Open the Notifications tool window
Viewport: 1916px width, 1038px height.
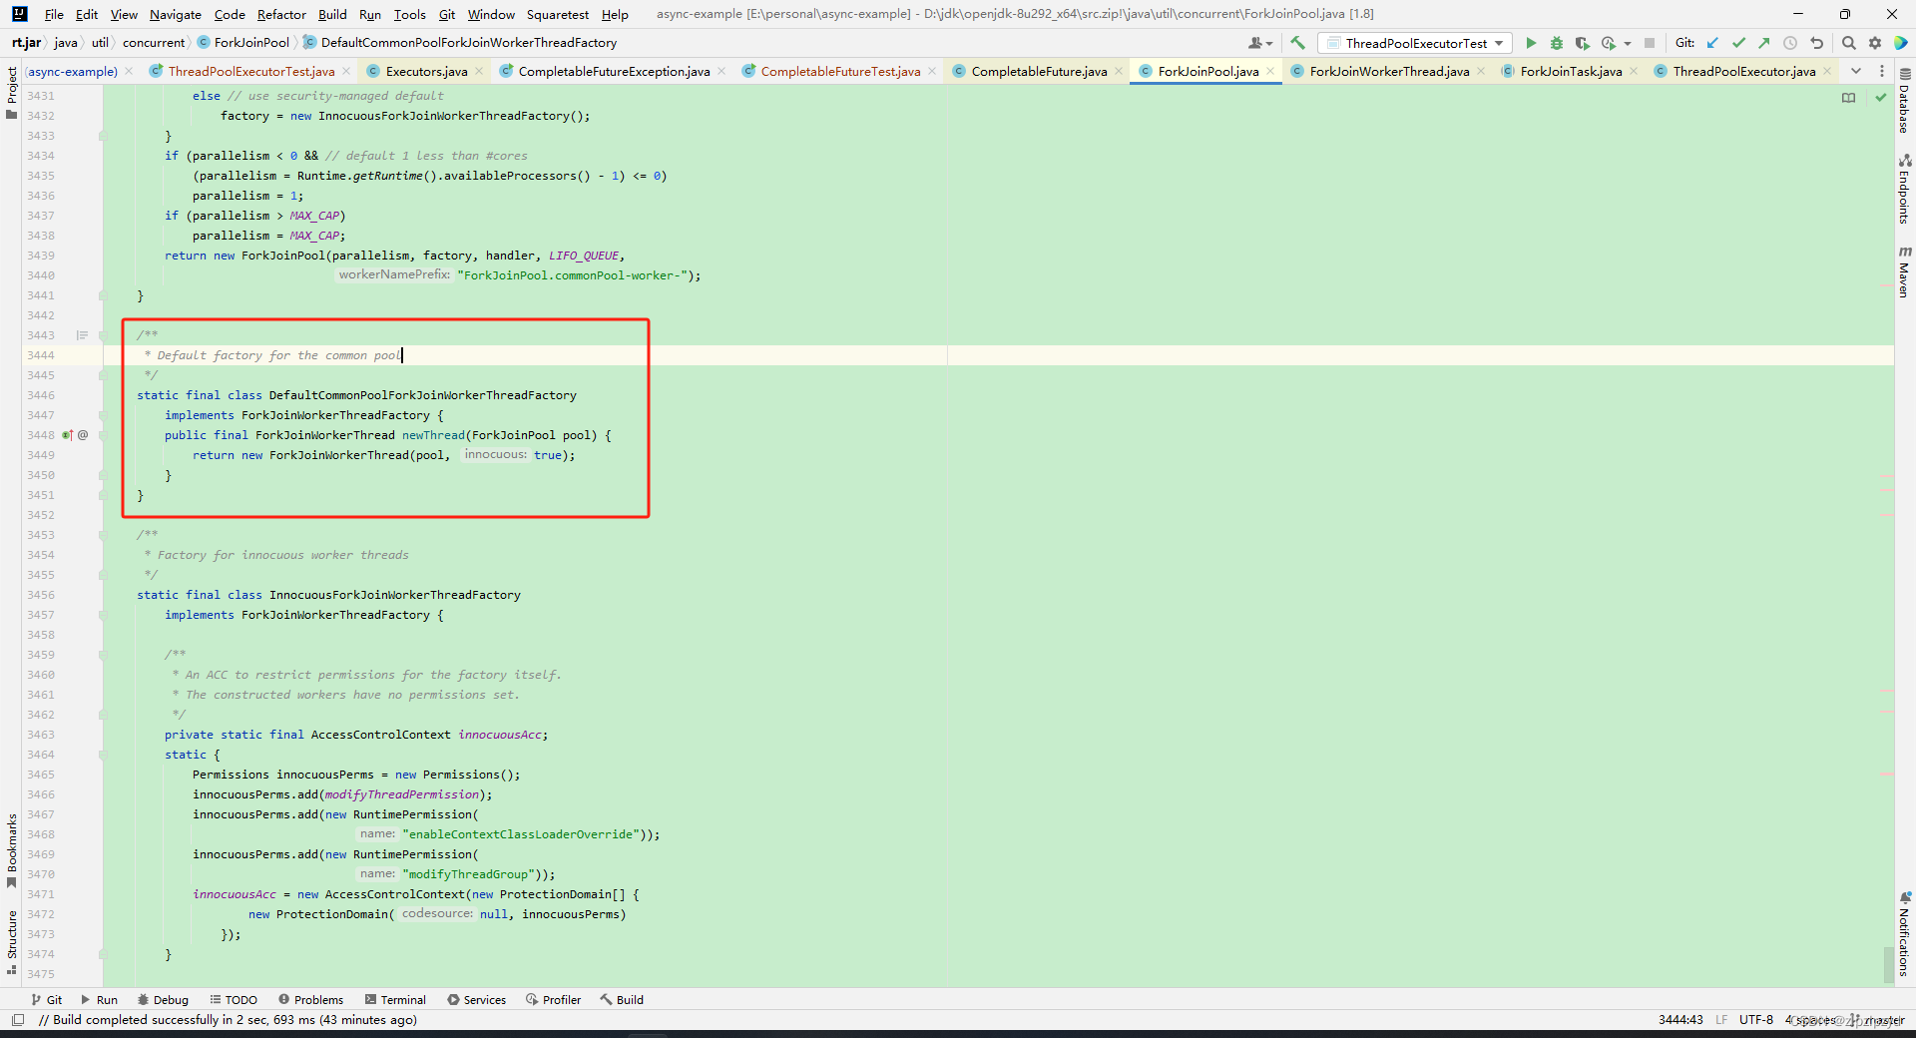click(x=1905, y=934)
